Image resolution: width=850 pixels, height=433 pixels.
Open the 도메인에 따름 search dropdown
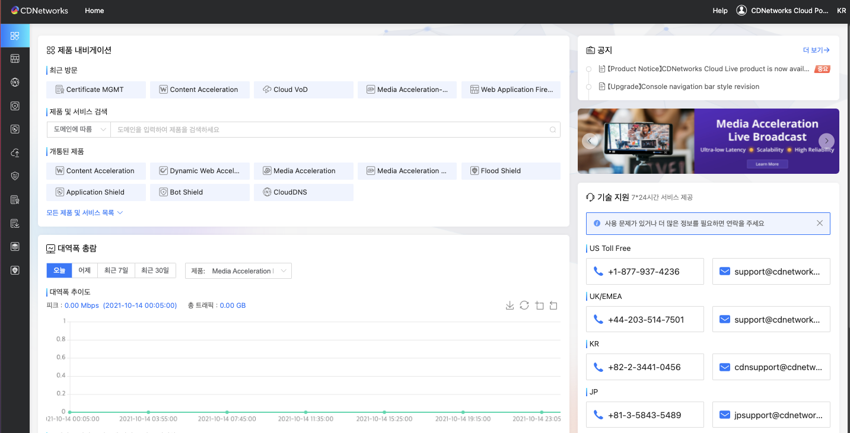[x=78, y=129]
